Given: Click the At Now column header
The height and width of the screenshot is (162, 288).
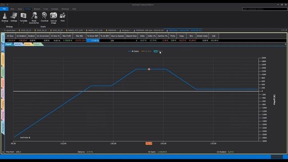Looking at the screenshot, I should click(x=10, y=36).
